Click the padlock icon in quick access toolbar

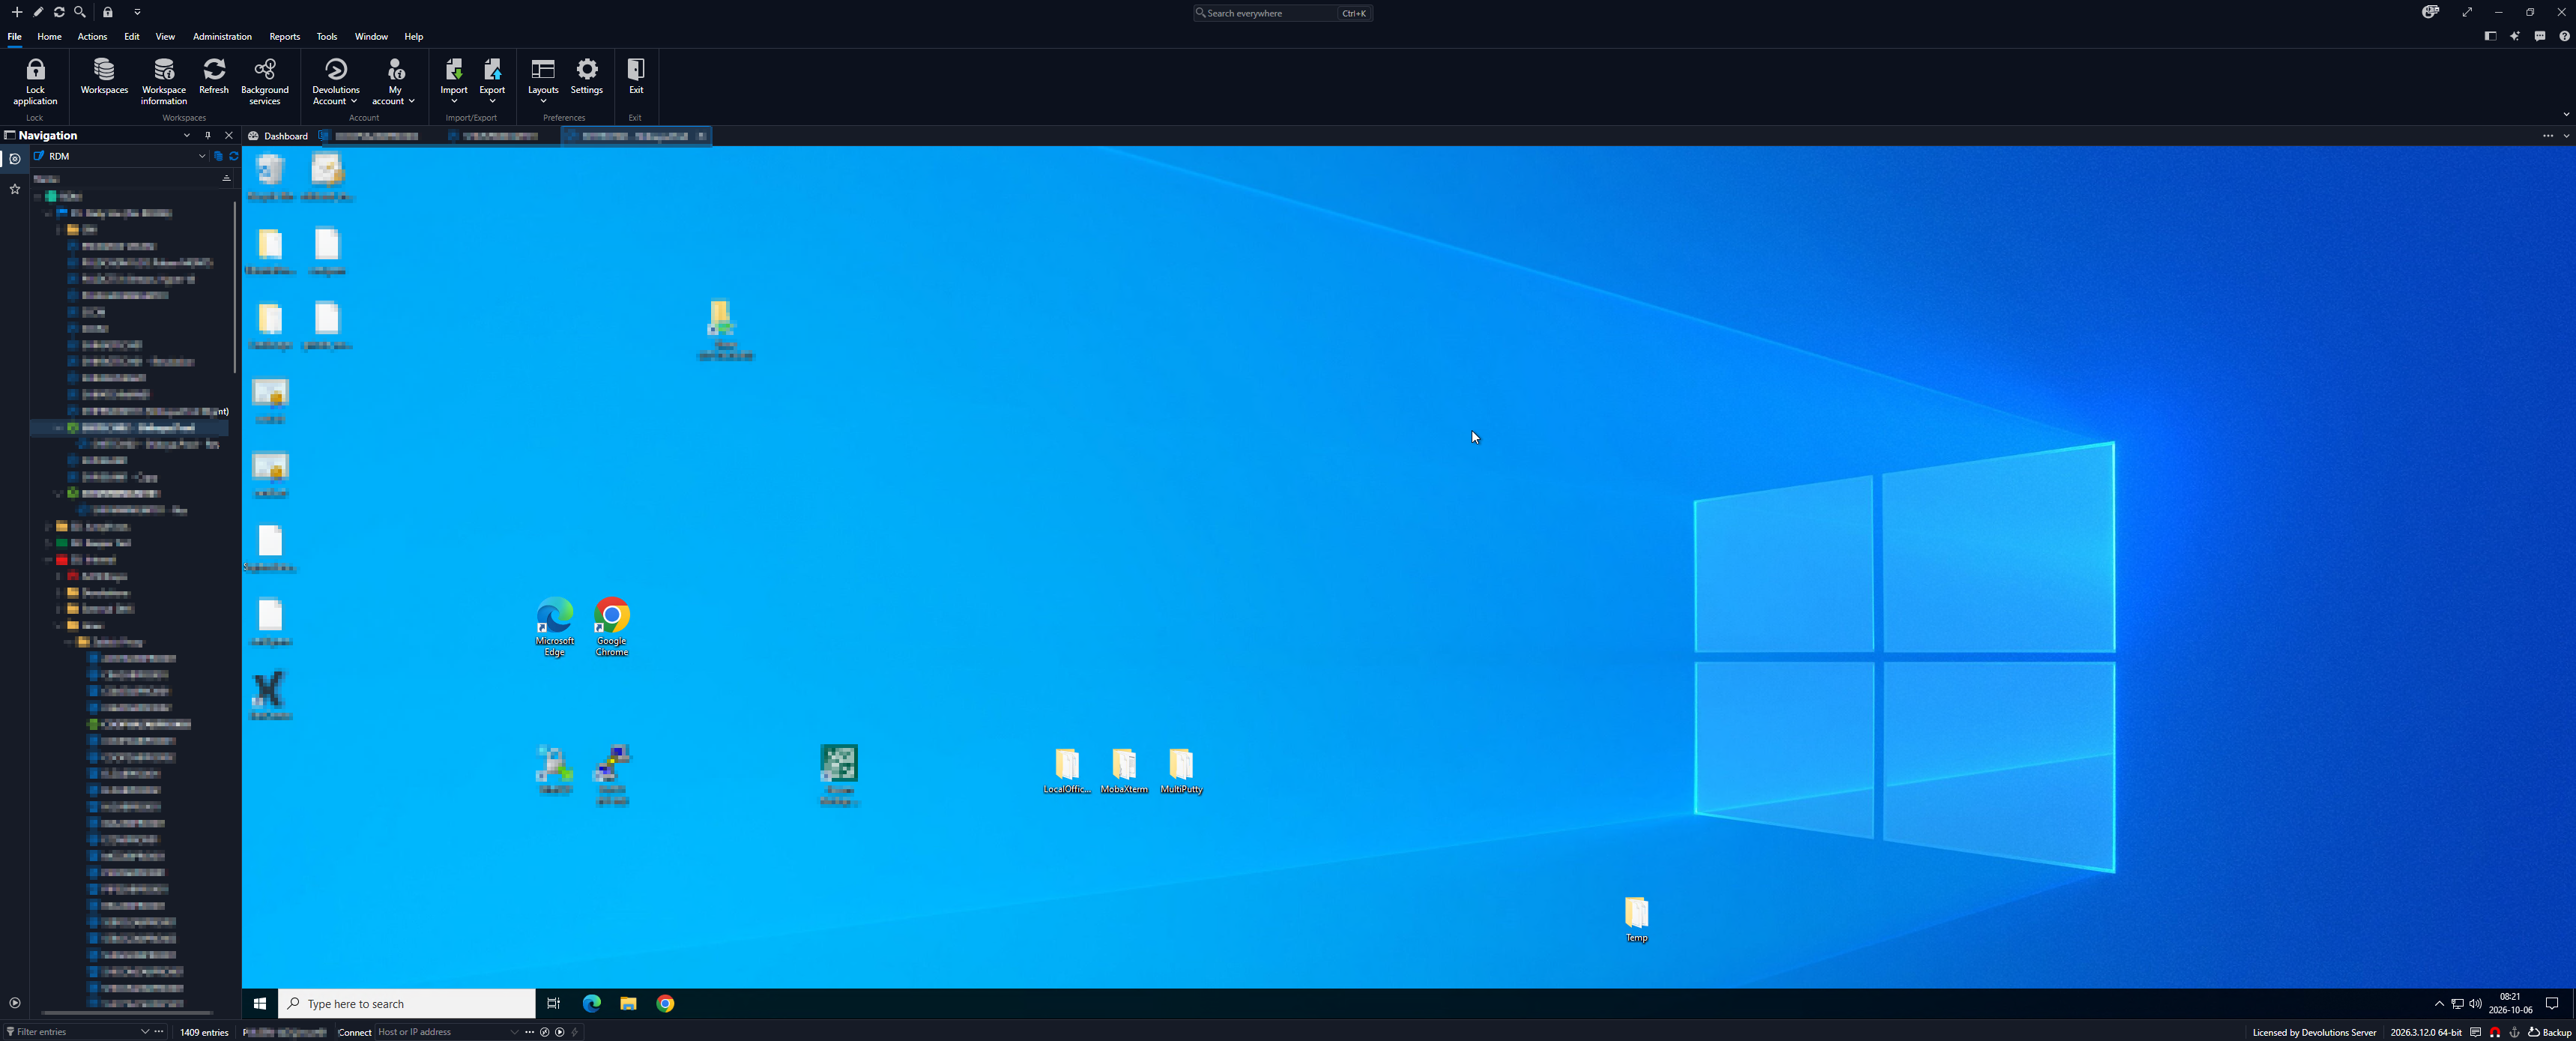108,12
